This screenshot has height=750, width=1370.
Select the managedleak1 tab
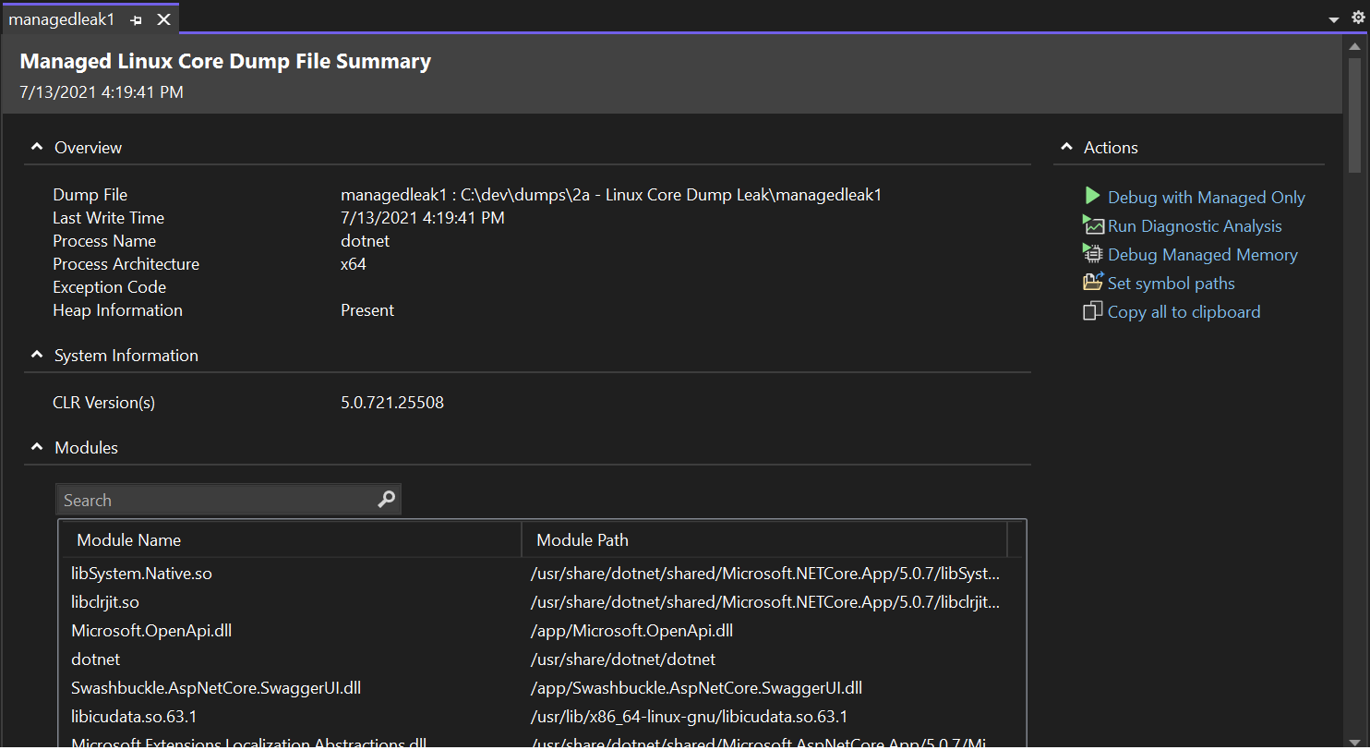(61, 18)
